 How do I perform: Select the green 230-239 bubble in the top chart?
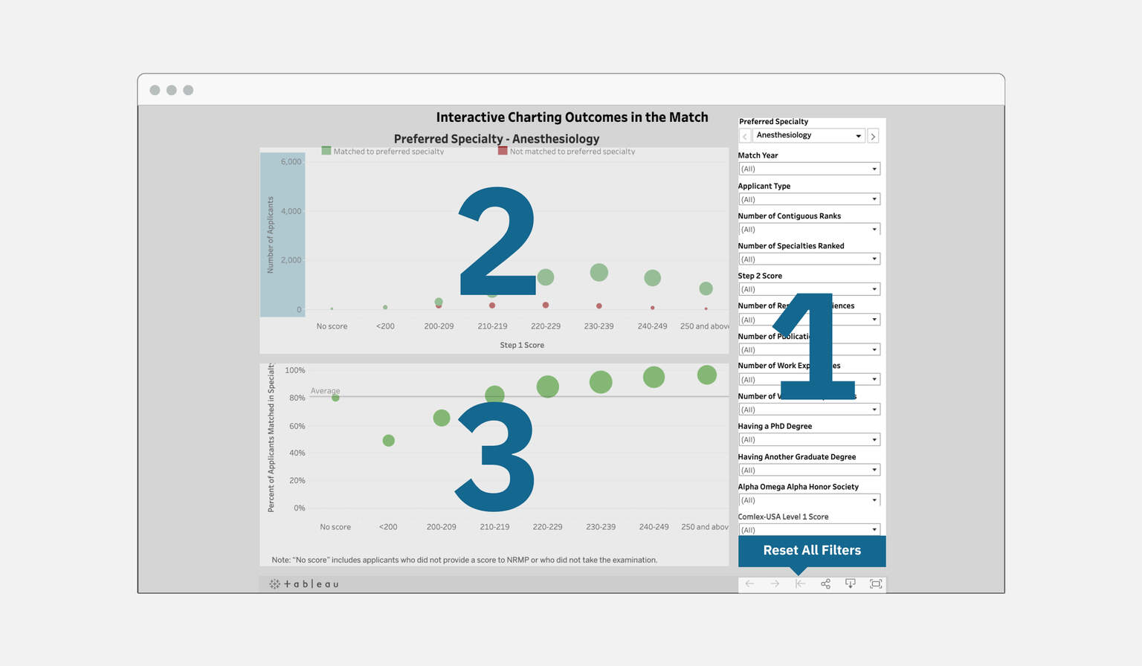click(599, 273)
